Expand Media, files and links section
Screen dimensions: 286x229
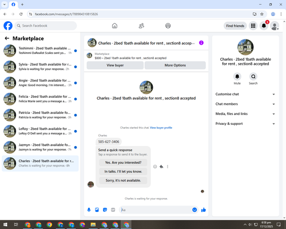click(245, 114)
